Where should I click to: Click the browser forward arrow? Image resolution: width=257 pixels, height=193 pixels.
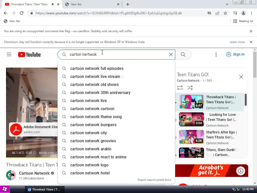[x=14, y=13]
